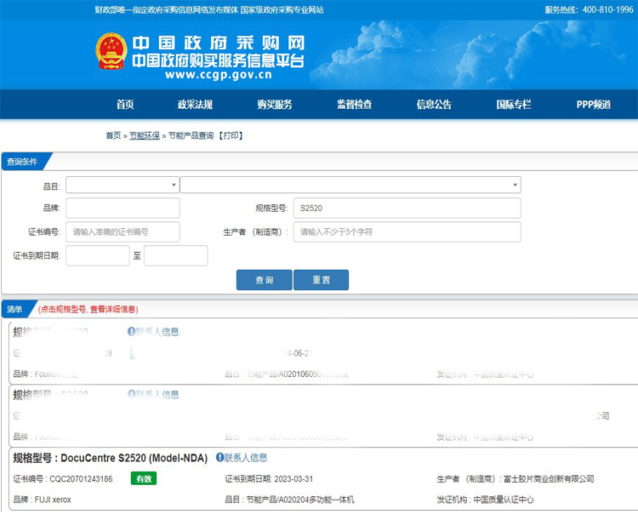Click 中国政府采购网 site title
This screenshot has width=638, height=520.
tap(219, 43)
